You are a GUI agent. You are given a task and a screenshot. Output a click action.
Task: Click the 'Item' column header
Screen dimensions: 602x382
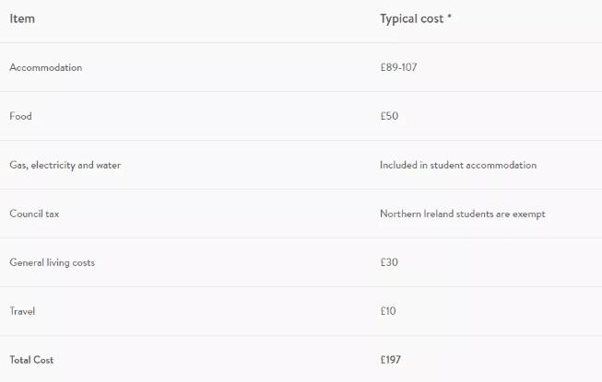tap(22, 18)
